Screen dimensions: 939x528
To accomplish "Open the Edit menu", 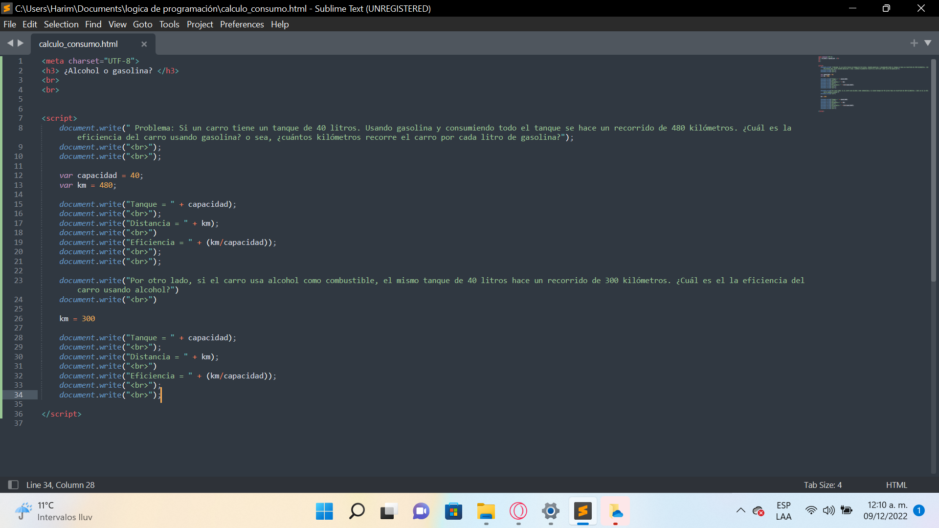I will coord(30,24).
